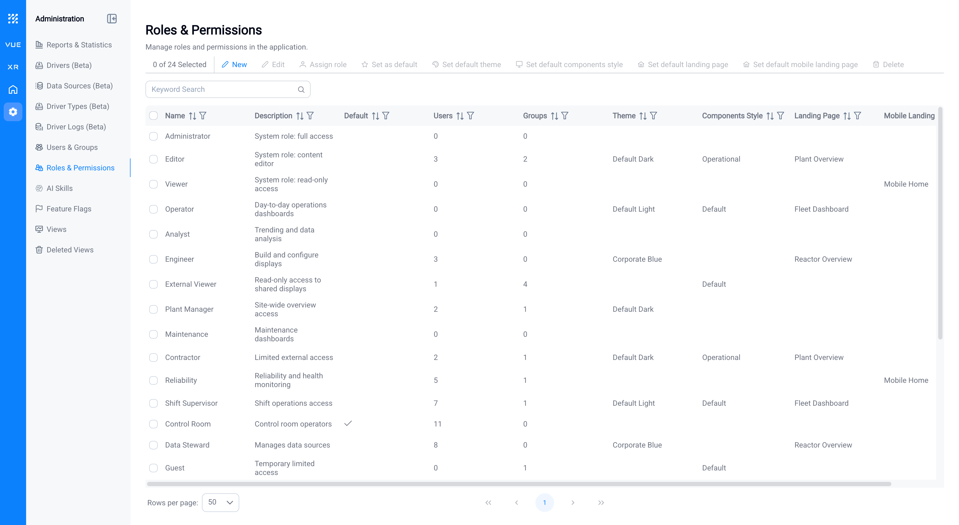959x525 pixels.
Task: Open the XR module icon
Action: click(13, 67)
